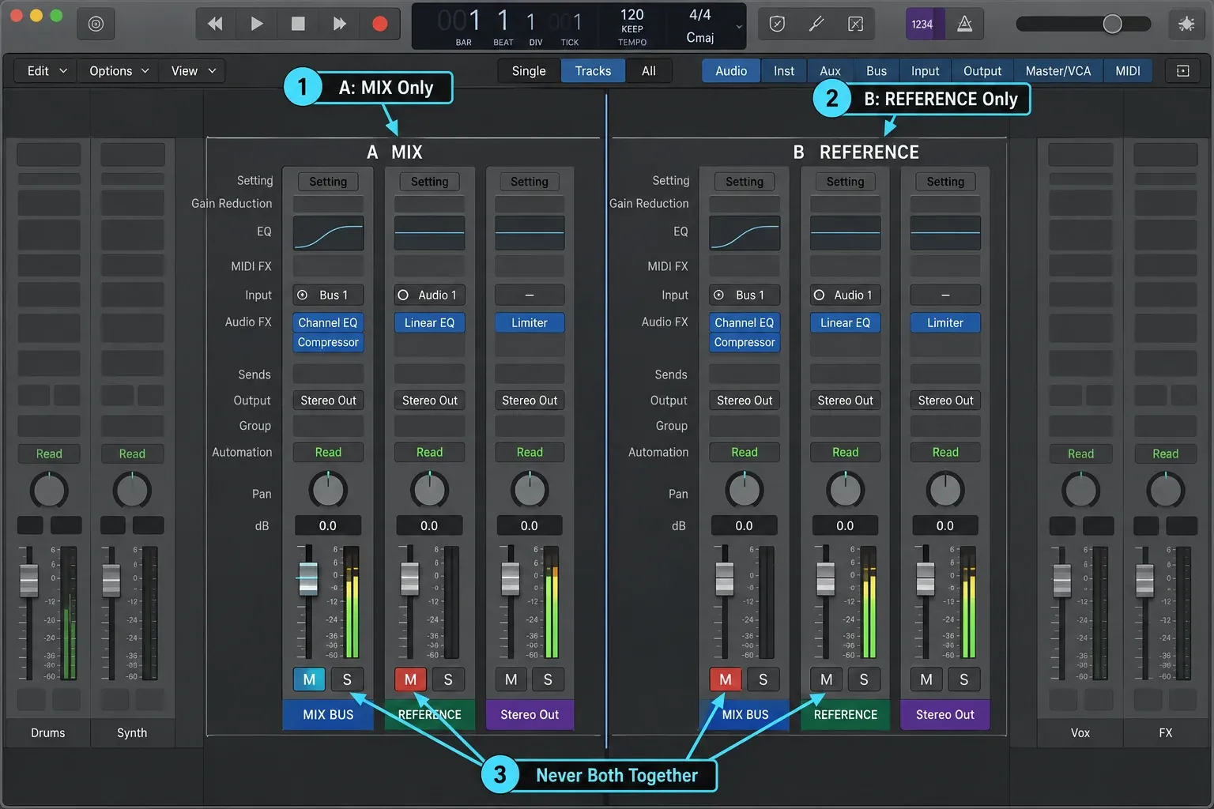Start recording with the red Record button
1214x809 pixels.
pos(380,24)
